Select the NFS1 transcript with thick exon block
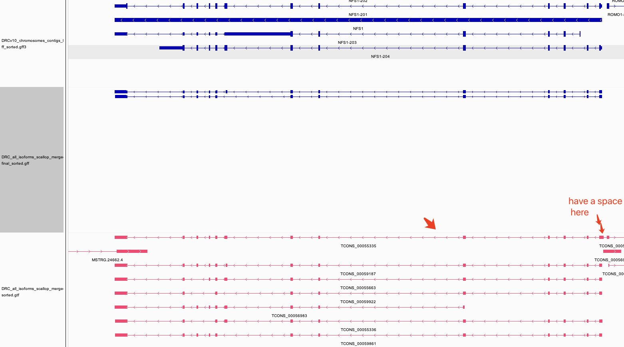624x347 pixels. (x=258, y=34)
